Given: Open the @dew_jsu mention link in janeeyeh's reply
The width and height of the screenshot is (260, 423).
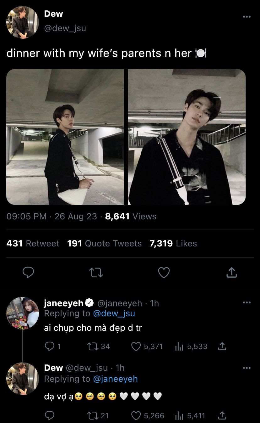Looking at the screenshot, I should tap(114, 313).
